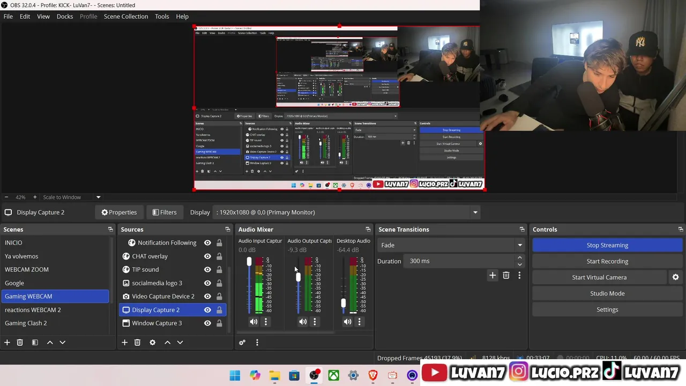This screenshot has width=686, height=386.
Task: Adjust the Desktop Audio volume fader
Action: click(x=343, y=303)
